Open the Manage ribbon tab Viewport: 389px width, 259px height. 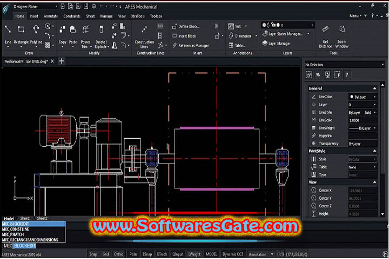click(106, 16)
